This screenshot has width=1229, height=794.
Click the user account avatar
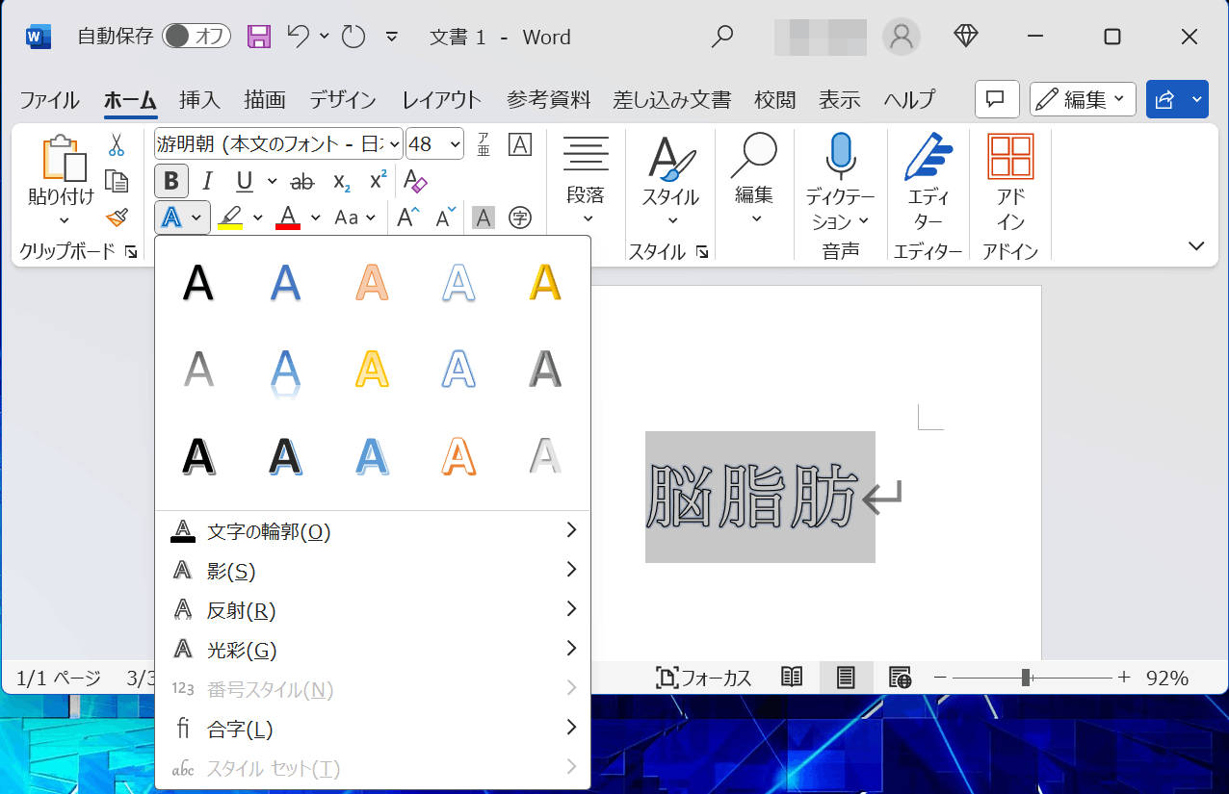[x=902, y=37]
